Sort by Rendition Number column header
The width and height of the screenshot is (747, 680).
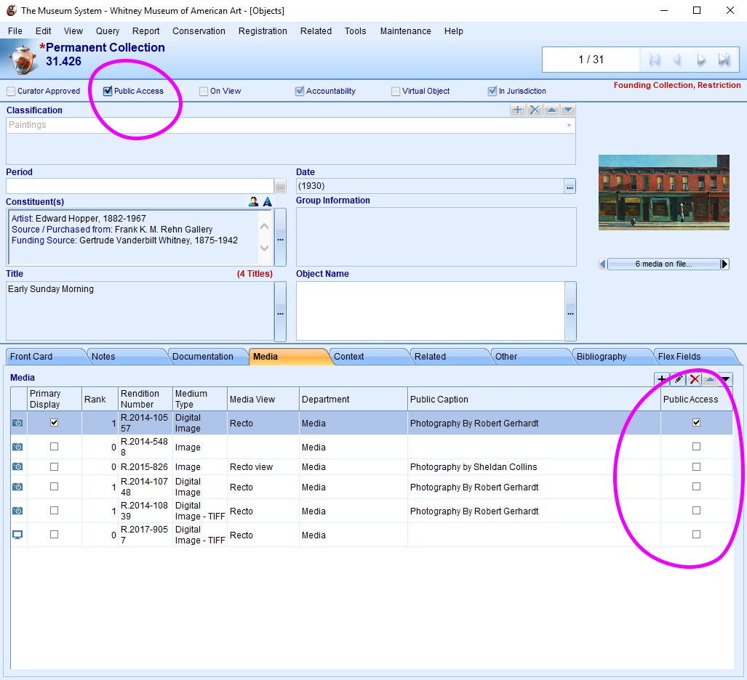coord(145,399)
